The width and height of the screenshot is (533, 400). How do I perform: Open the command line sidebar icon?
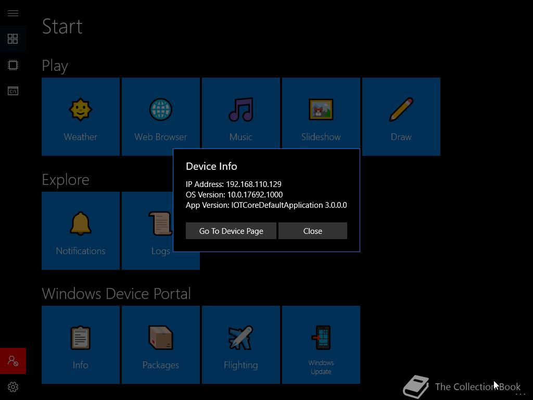[x=13, y=91]
